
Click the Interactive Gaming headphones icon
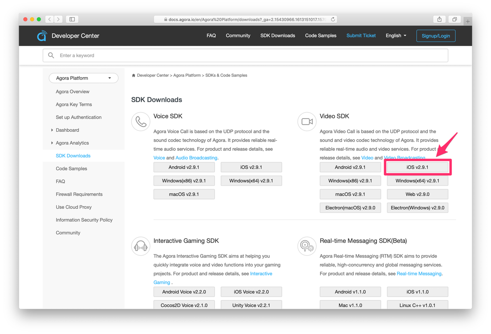tap(141, 246)
